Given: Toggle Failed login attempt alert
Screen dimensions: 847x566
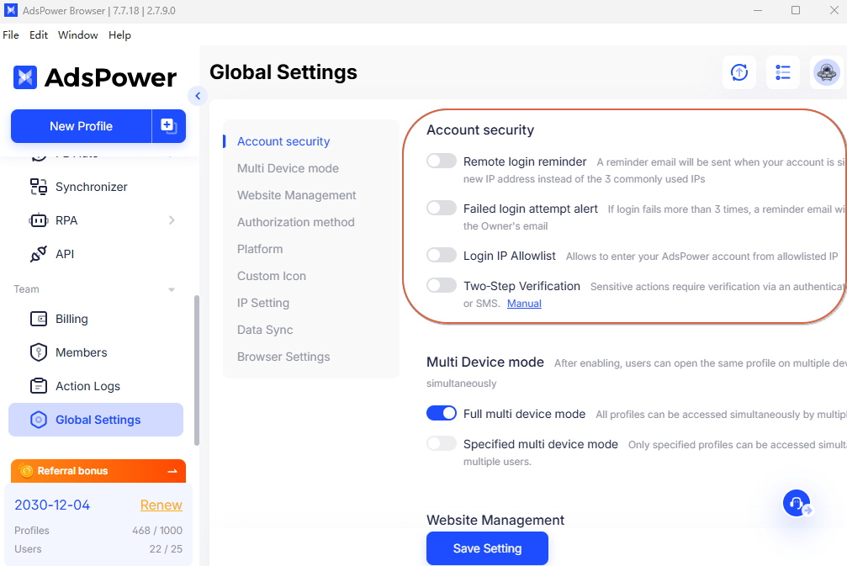Looking at the screenshot, I should (x=442, y=209).
